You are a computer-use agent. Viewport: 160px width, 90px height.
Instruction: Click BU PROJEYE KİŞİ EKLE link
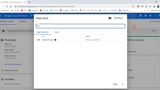13,64
